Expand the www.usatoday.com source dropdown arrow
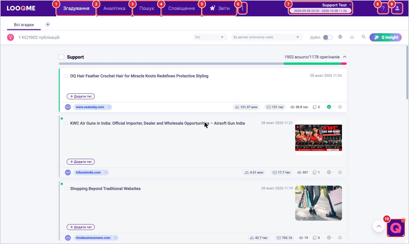409x244 pixels. point(109,107)
